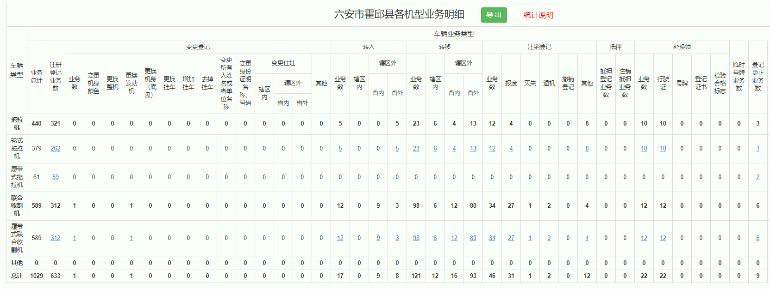Open 34 注销登记业务数 link
770x289 pixels.
click(x=492, y=238)
